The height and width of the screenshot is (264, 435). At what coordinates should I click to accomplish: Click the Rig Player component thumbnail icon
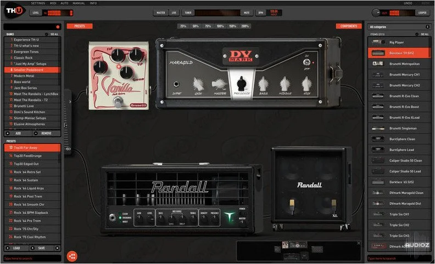[378, 42]
